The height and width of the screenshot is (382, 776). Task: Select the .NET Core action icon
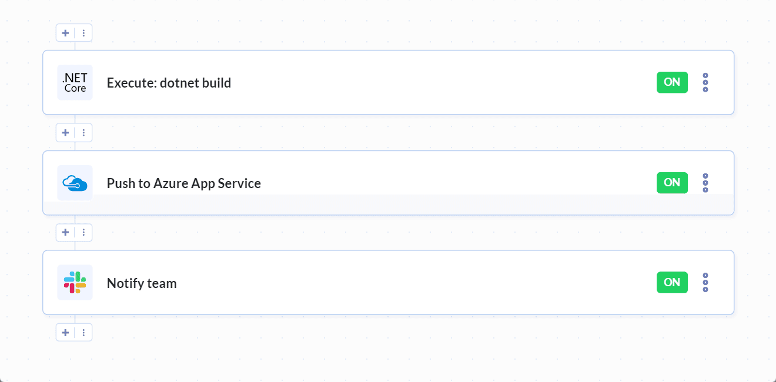tap(75, 82)
